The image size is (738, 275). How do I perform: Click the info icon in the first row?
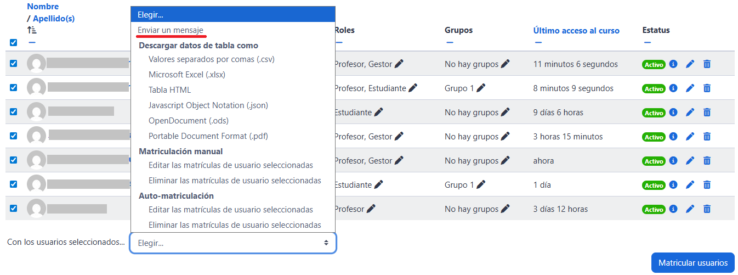[673, 64]
